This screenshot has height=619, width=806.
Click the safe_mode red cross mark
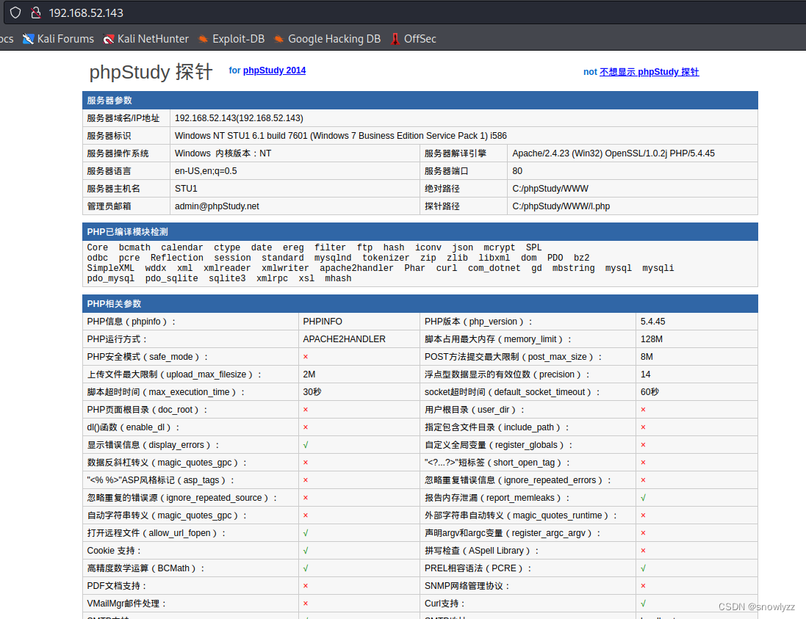306,357
